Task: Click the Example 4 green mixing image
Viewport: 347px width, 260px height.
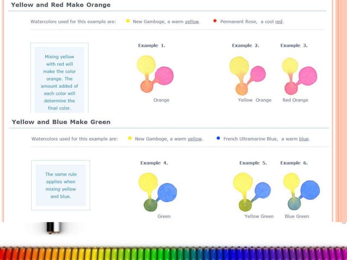Action: point(157,191)
